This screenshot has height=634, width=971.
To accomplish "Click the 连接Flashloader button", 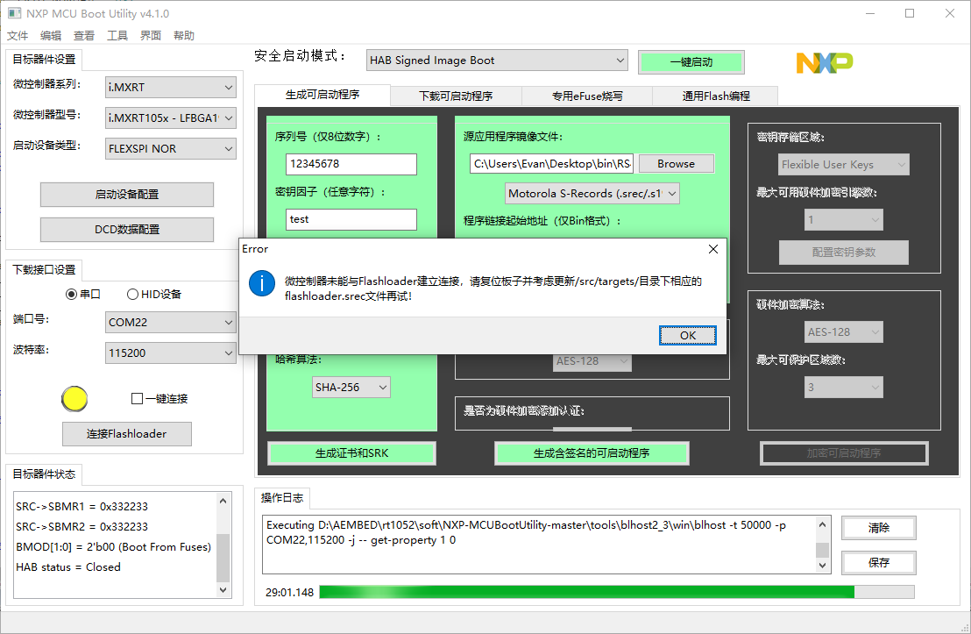I will pyautogui.click(x=126, y=433).
